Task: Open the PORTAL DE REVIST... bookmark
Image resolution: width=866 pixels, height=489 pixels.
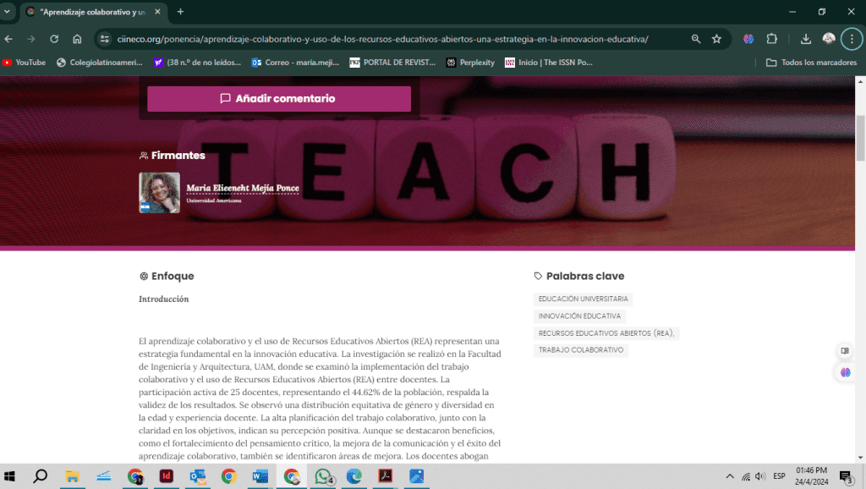Action: [x=392, y=63]
